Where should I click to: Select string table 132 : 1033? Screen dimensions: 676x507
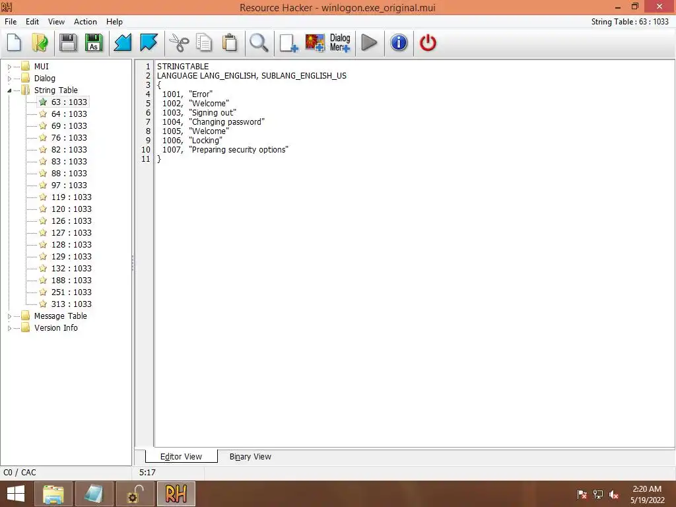pyautogui.click(x=71, y=268)
